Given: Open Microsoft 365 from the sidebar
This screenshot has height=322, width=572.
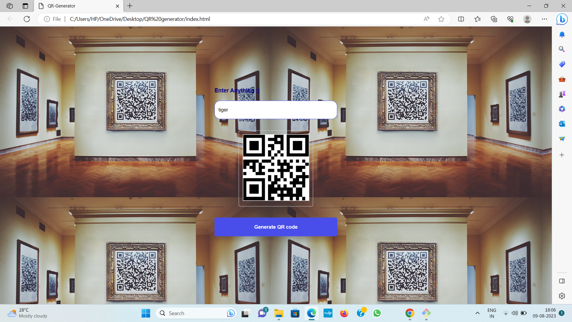Looking at the screenshot, I should [x=562, y=109].
